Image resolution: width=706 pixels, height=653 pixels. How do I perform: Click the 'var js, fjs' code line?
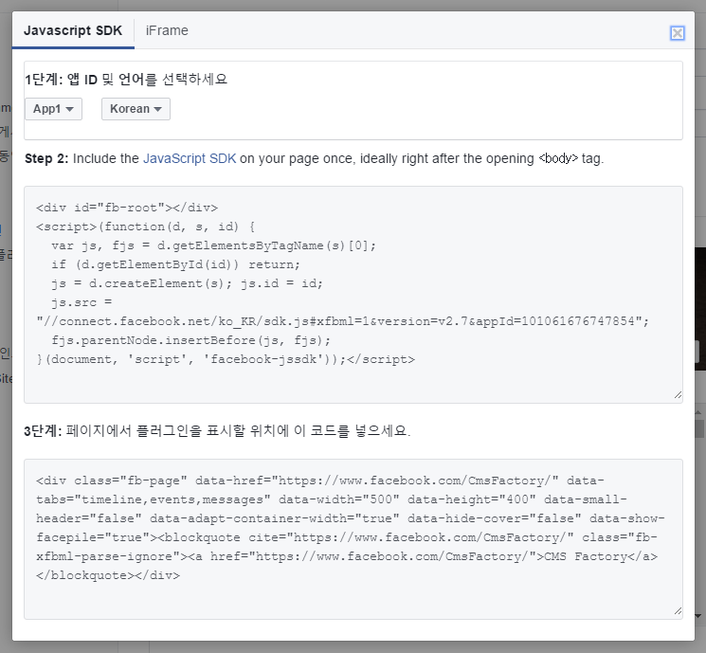click(213, 245)
